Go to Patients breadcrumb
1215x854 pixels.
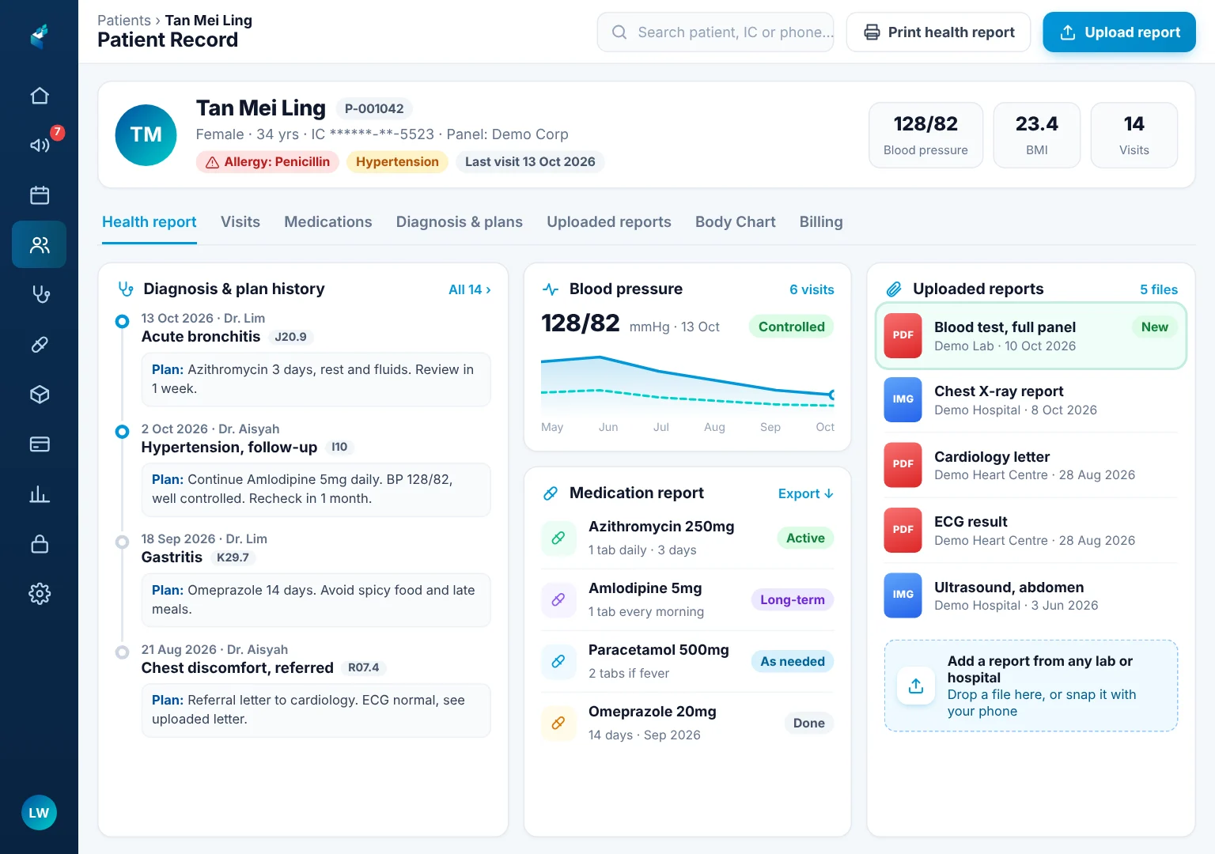coord(124,21)
